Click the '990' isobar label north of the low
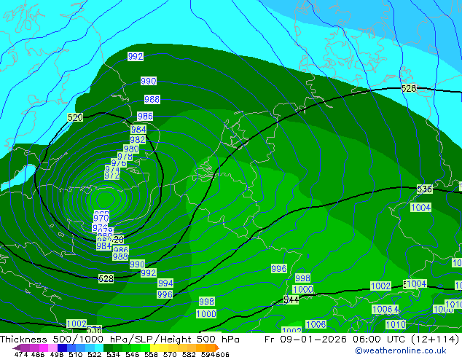 149,81
